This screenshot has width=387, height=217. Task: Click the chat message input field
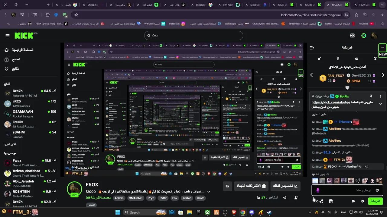point(347,190)
